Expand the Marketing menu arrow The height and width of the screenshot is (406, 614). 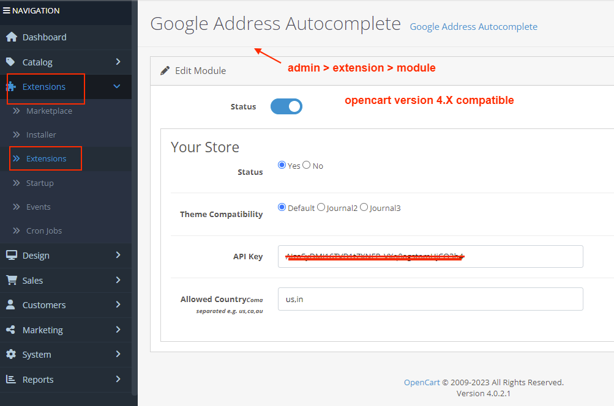pyautogui.click(x=118, y=330)
